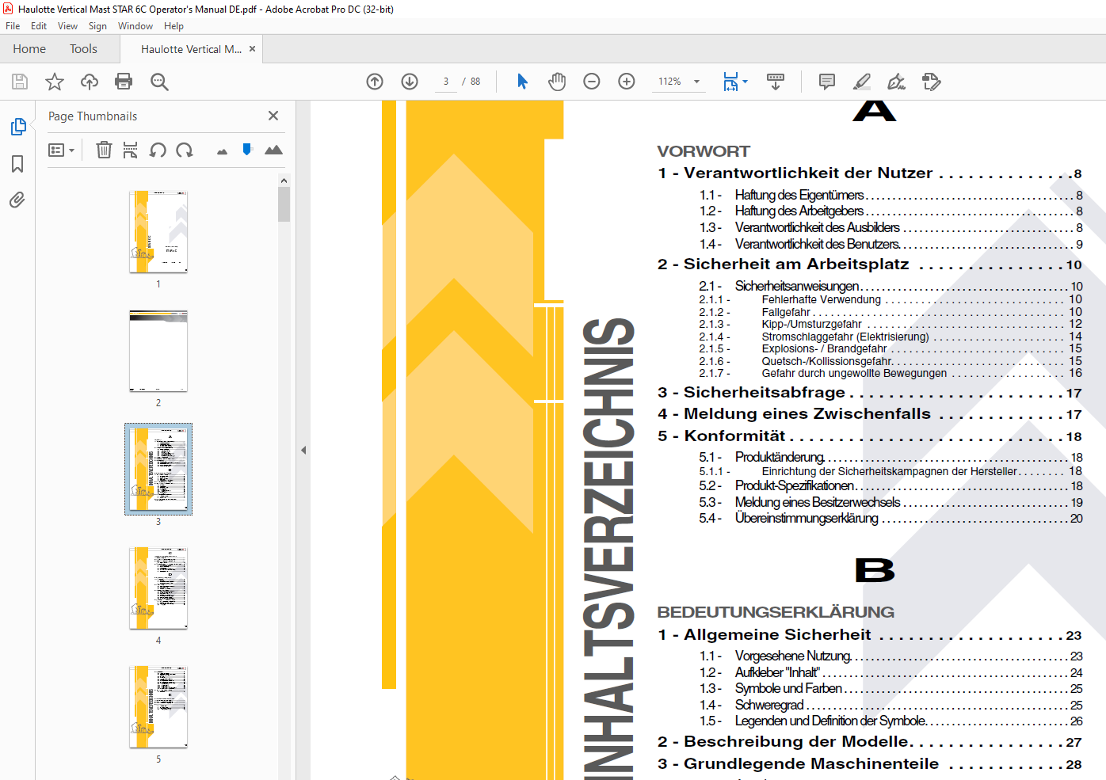Jump to Meldung eines Zwischenfalls entry
1106x780 pixels.
(870, 414)
